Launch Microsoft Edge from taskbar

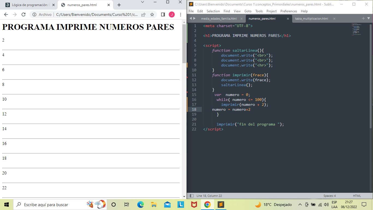coord(140,205)
